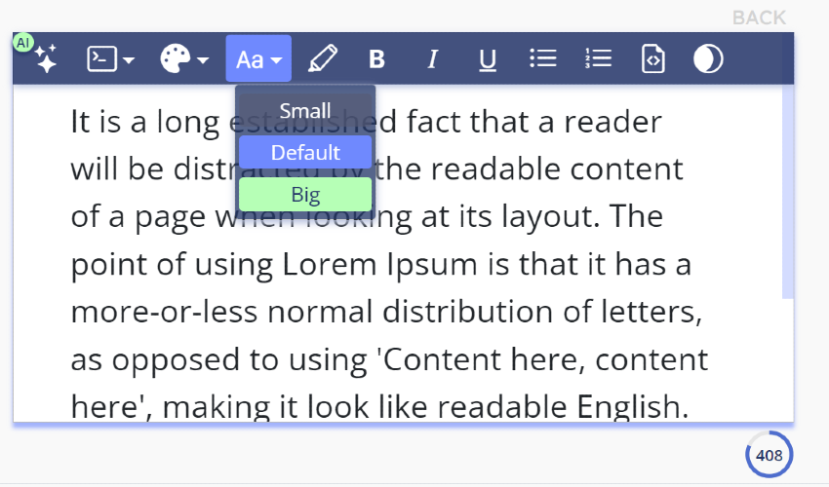Open the terminal prompt dropdown
Viewport: 829px width, 487px height.
(x=110, y=58)
